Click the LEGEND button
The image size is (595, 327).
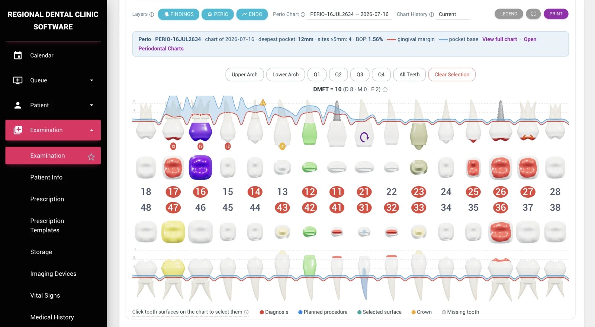509,14
